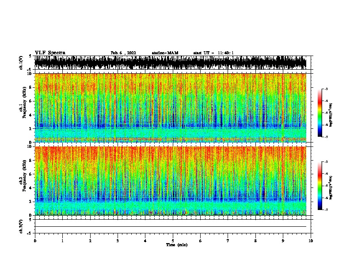
Task: Click the "-7" label on ch.1 color bar
Action: coord(326,137)
